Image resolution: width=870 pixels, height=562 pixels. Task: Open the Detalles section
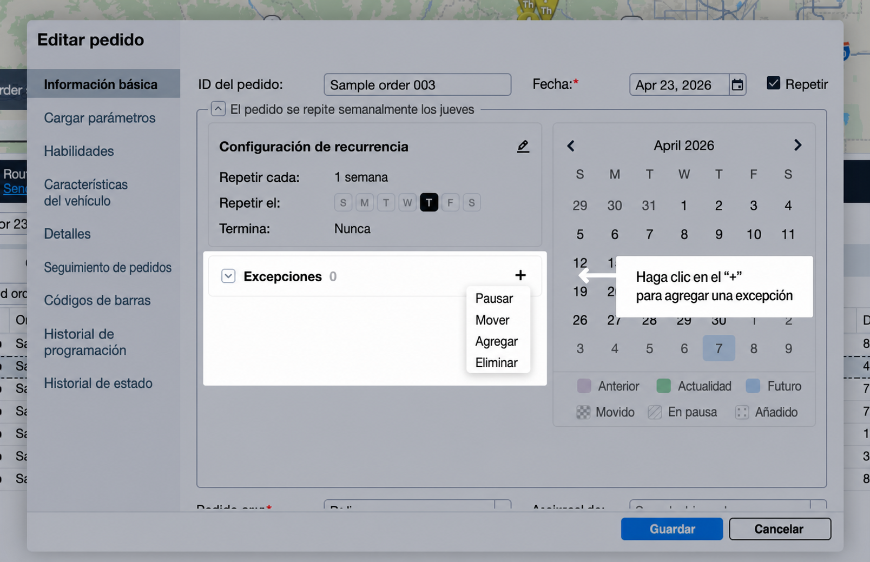click(67, 234)
